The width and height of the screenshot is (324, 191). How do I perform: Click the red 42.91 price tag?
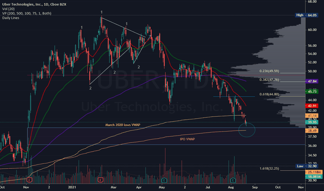312,106
